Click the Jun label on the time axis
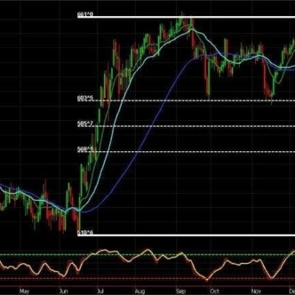 63,291
